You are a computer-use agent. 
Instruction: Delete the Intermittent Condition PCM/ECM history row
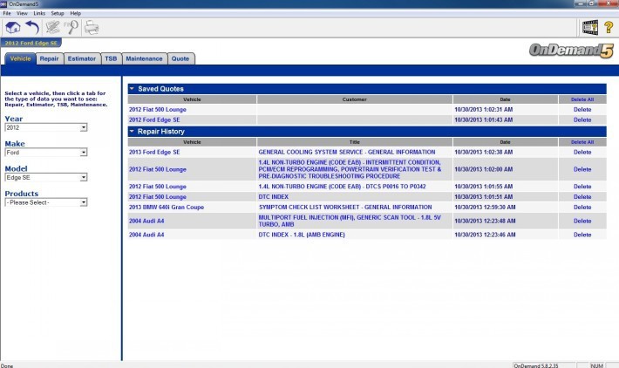[x=582, y=169]
